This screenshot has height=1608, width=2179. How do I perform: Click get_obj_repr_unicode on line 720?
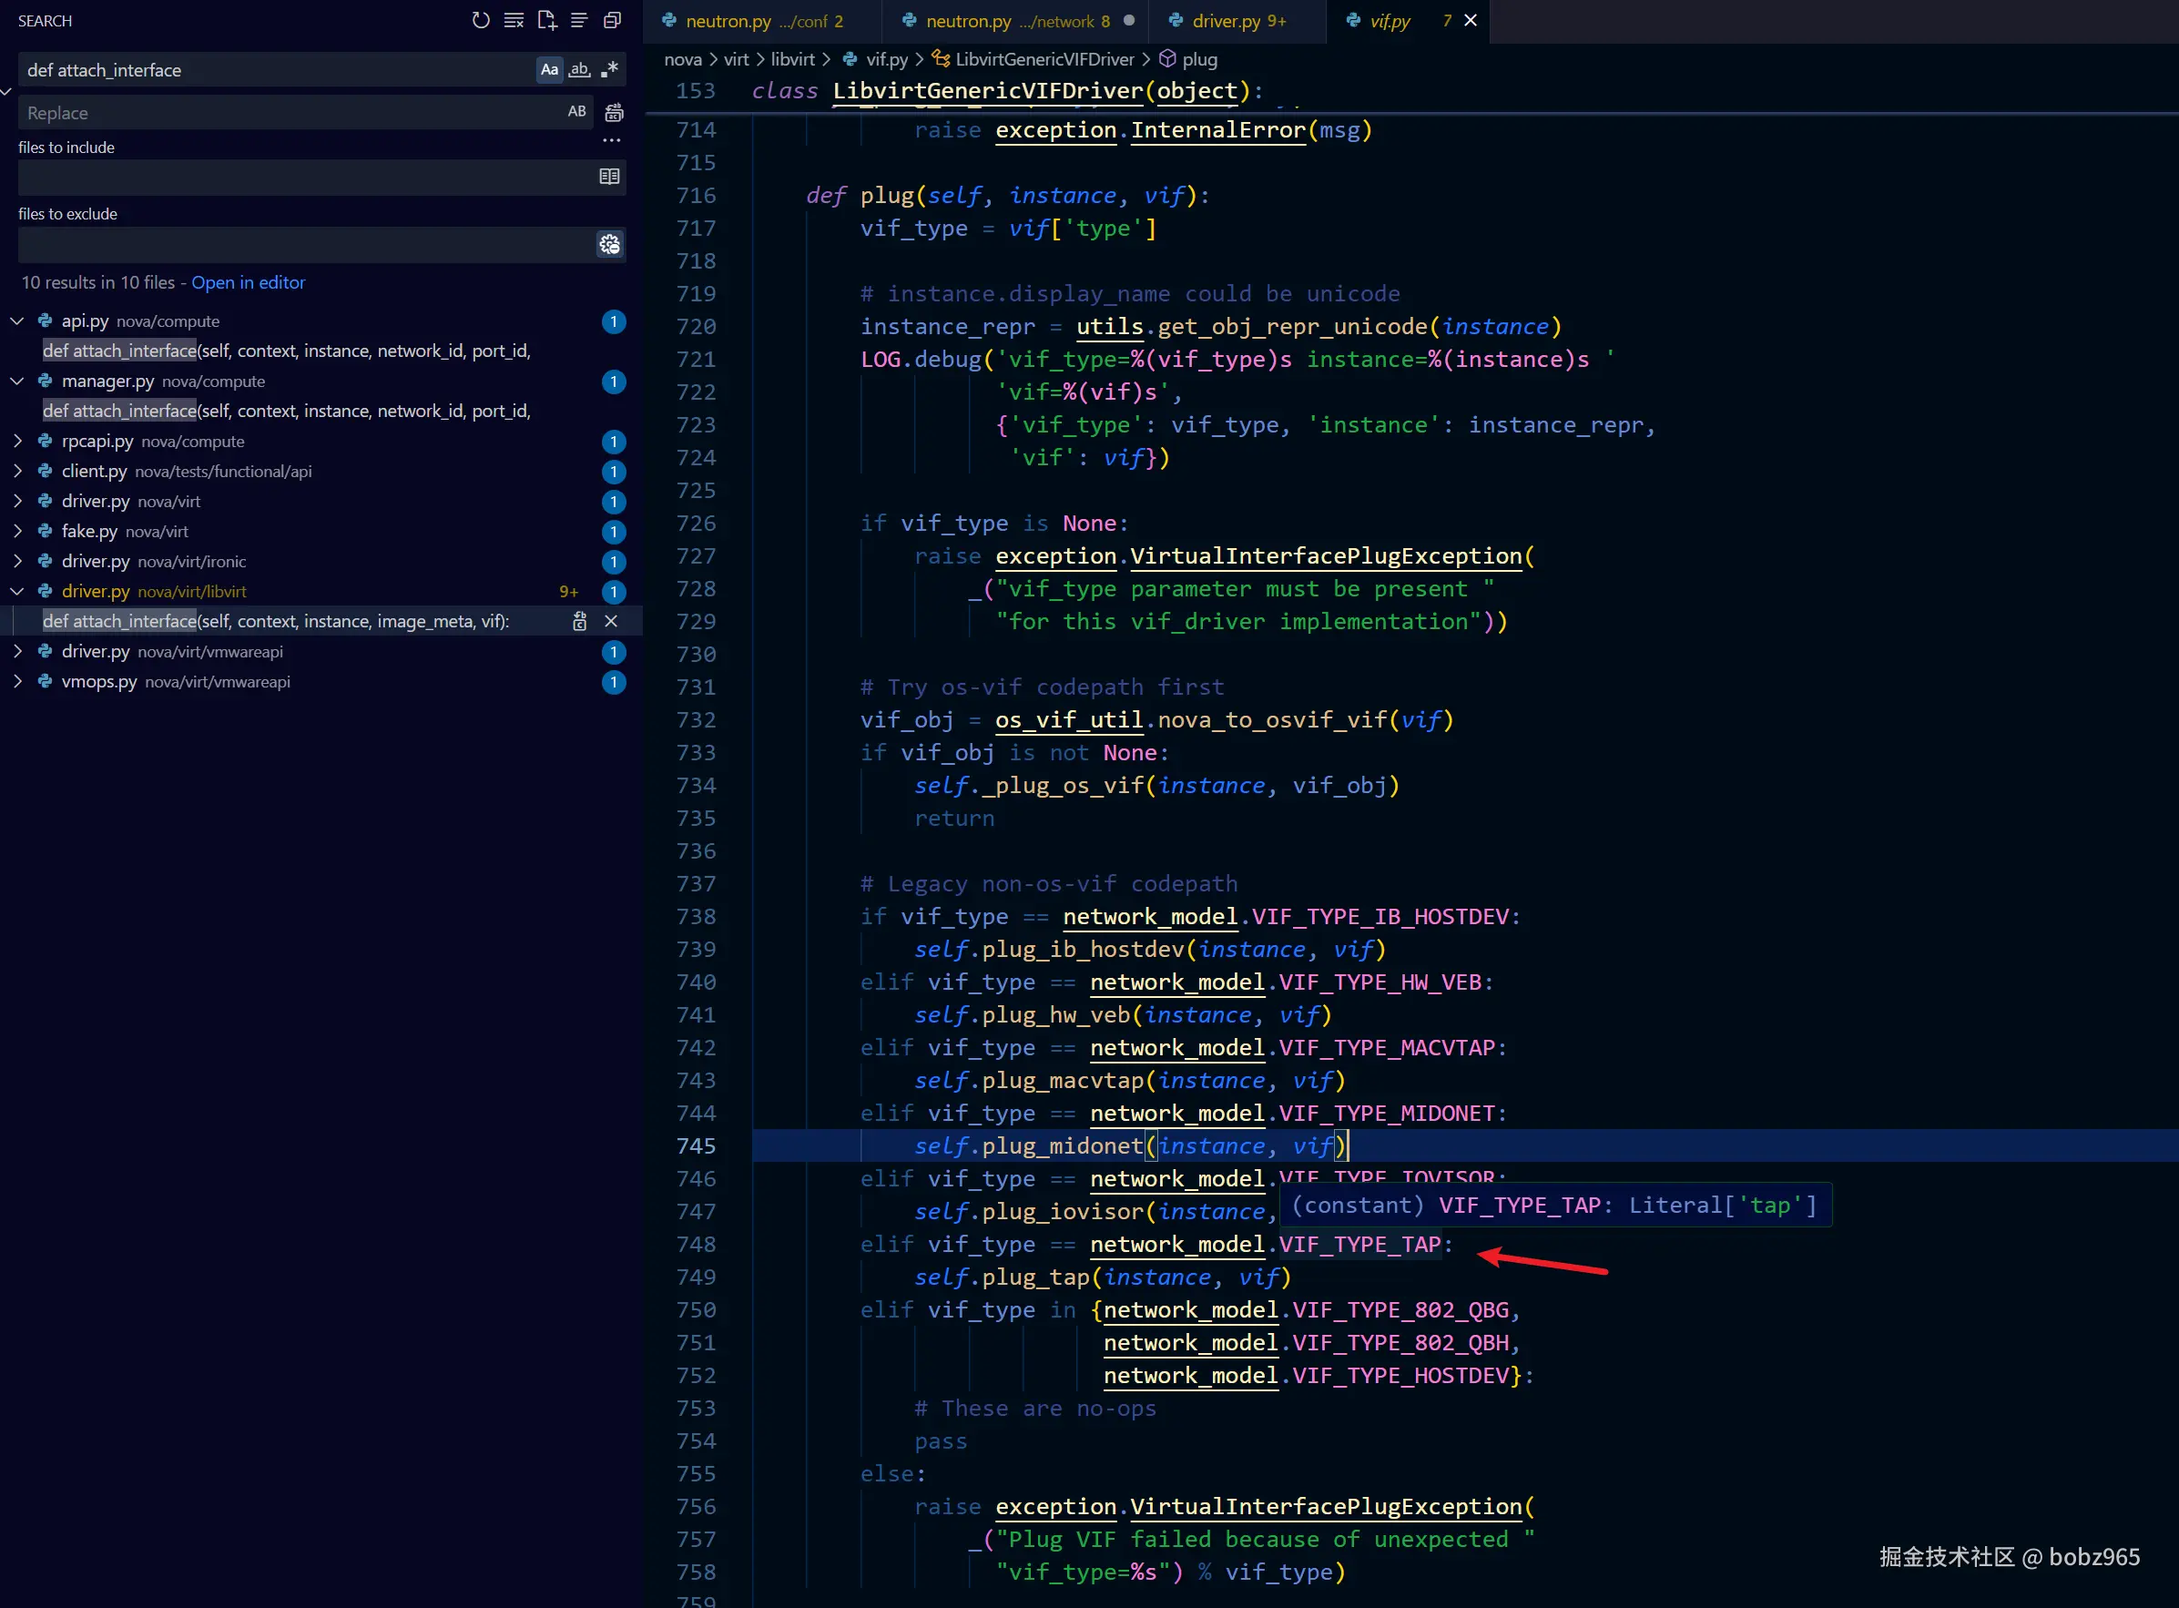pyautogui.click(x=1293, y=327)
